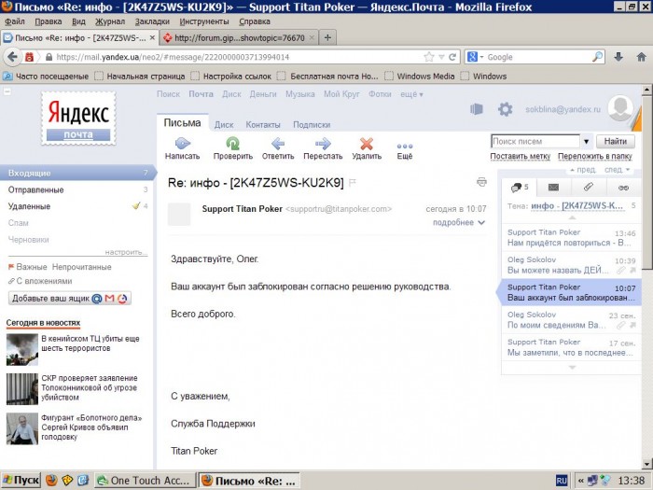Click Добавьте ваш ящик button

tap(70, 299)
